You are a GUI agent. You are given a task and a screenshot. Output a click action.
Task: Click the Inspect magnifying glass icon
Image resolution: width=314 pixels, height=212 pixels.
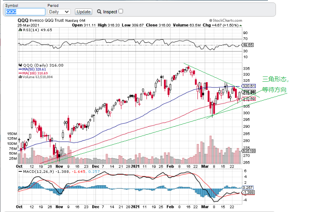[x=100, y=12]
